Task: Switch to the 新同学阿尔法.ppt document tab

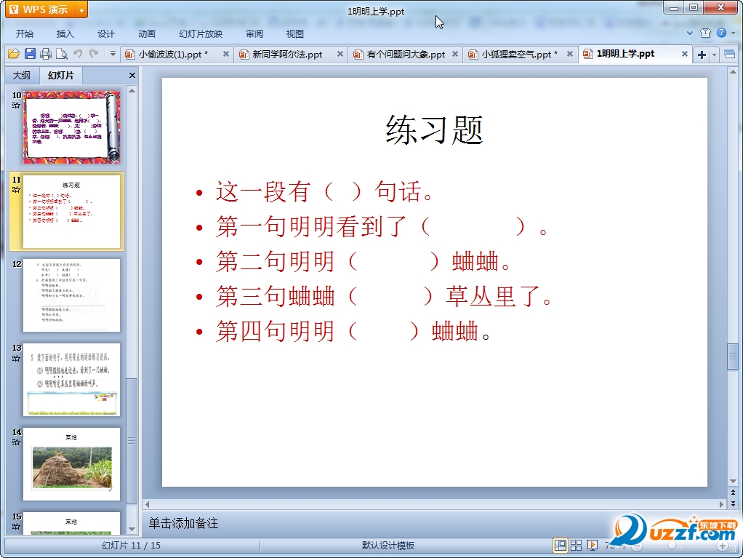Action: (287, 55)
